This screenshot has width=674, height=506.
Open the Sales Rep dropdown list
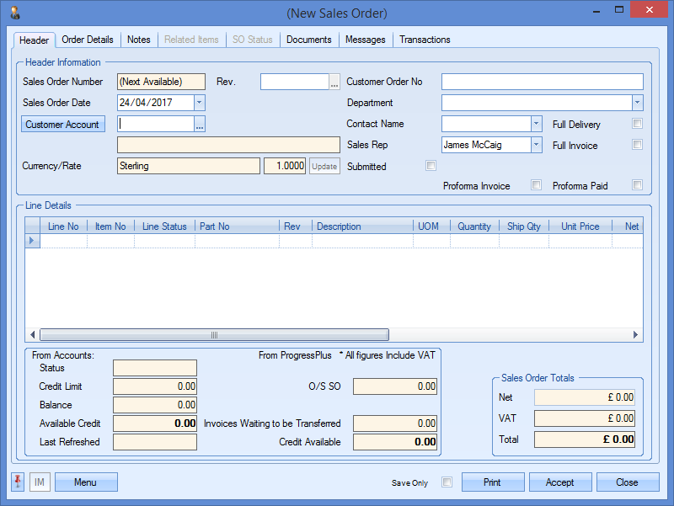[x=536, y=145]
